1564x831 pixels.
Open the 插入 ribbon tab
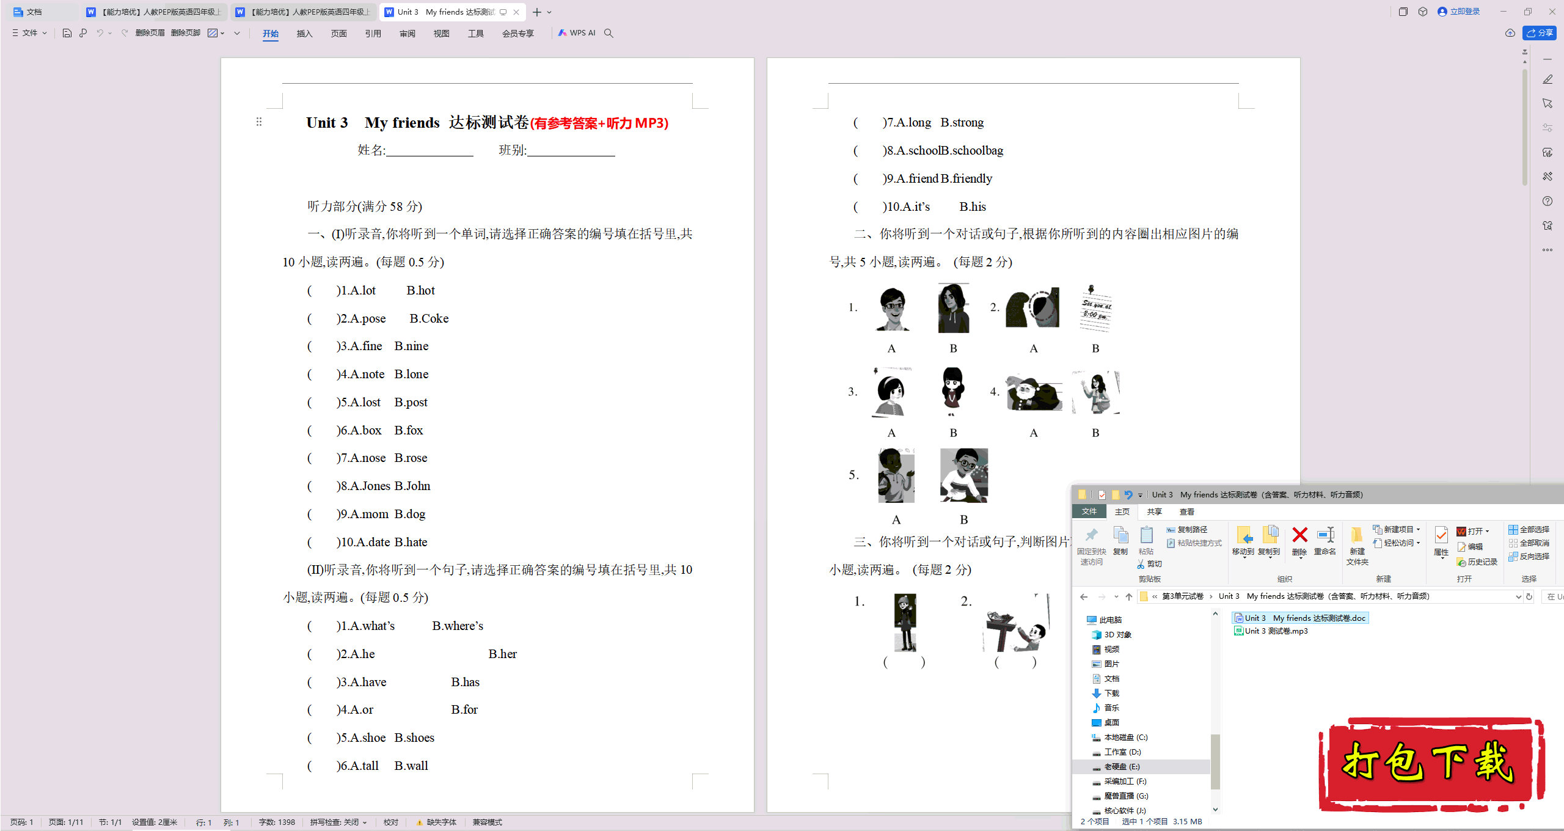[304, 34]
